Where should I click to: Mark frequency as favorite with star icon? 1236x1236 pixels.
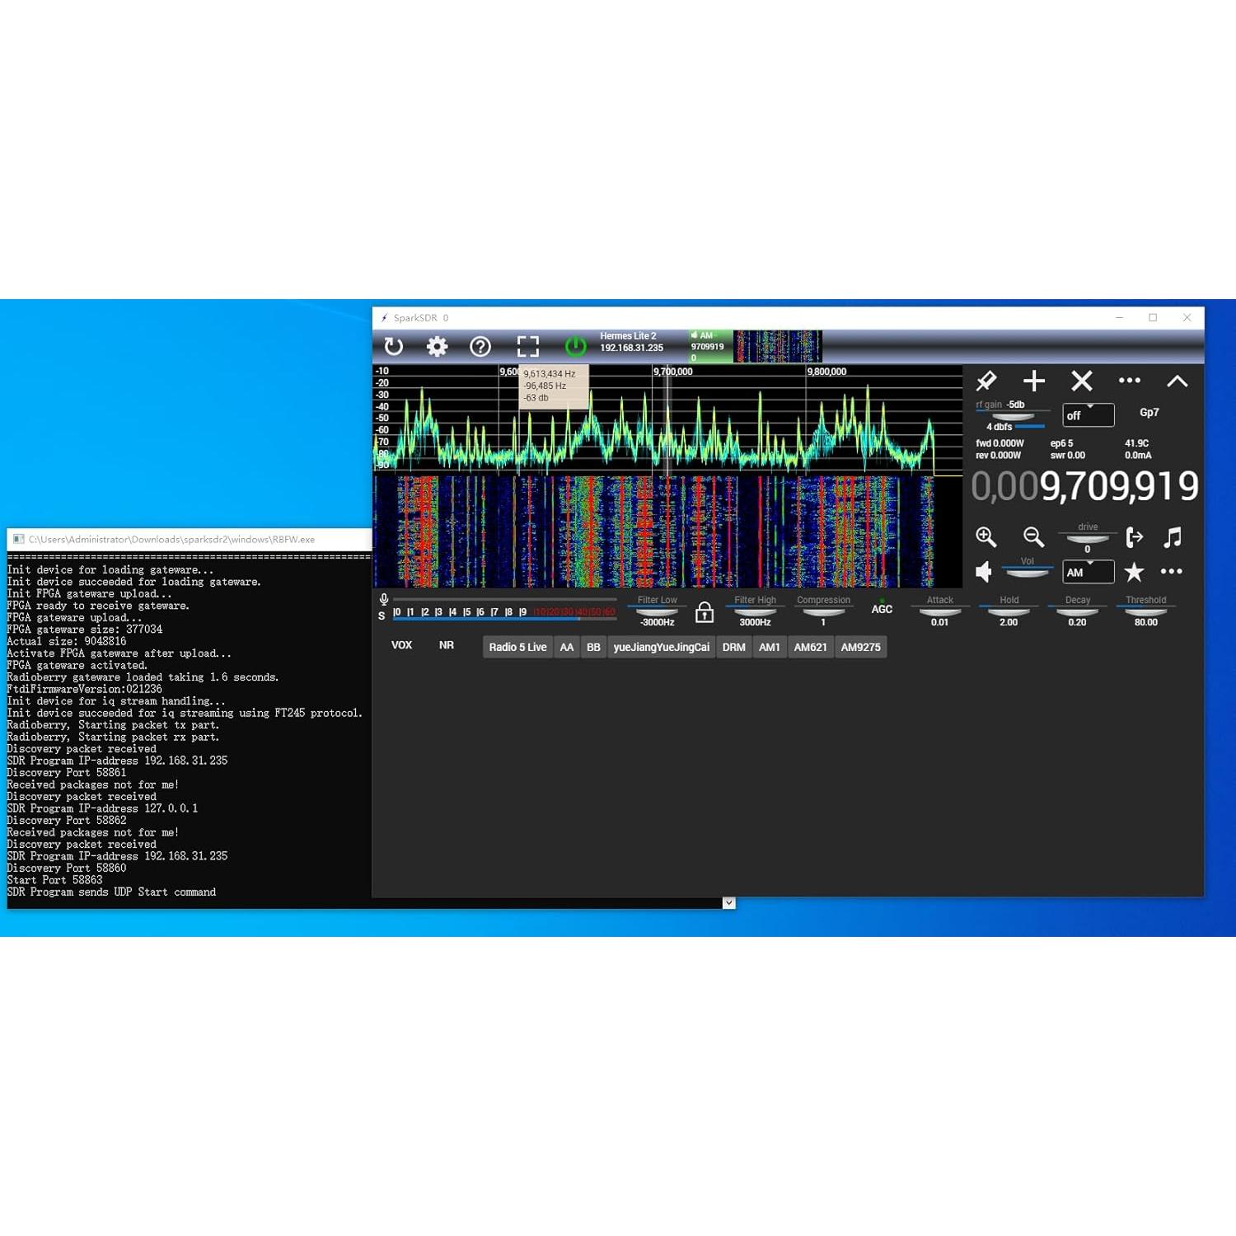click(x=1135, y=571)
